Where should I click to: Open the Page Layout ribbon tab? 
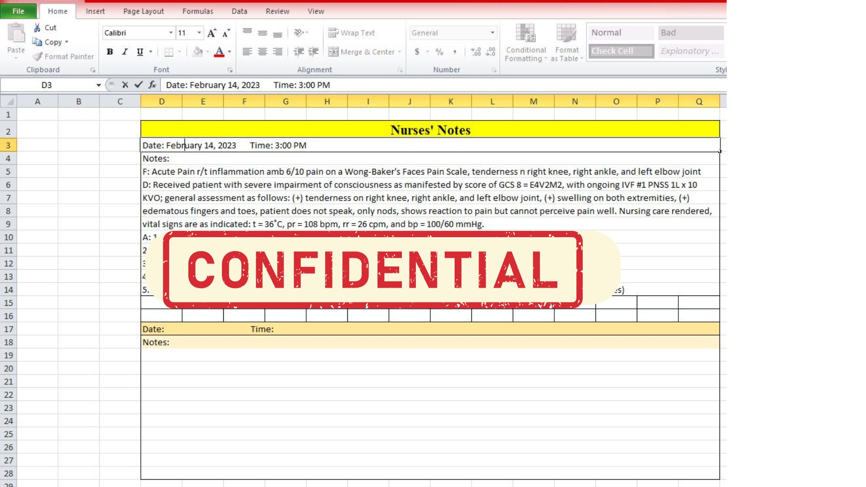[143, 11]
